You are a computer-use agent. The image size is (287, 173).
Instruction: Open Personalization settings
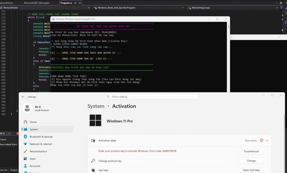pos(47,151)
